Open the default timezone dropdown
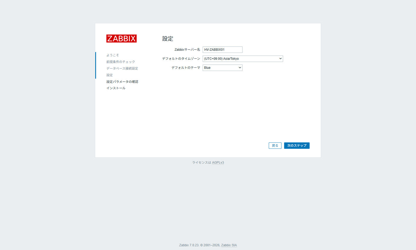Image resolution: width=416 pixels, height=250 pixels. point(243,59)
